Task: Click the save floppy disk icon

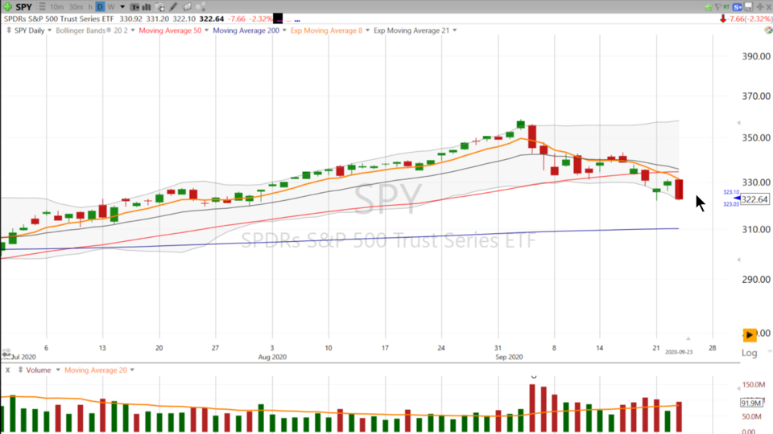Action: pyautogui.click(x=748, y=7)
